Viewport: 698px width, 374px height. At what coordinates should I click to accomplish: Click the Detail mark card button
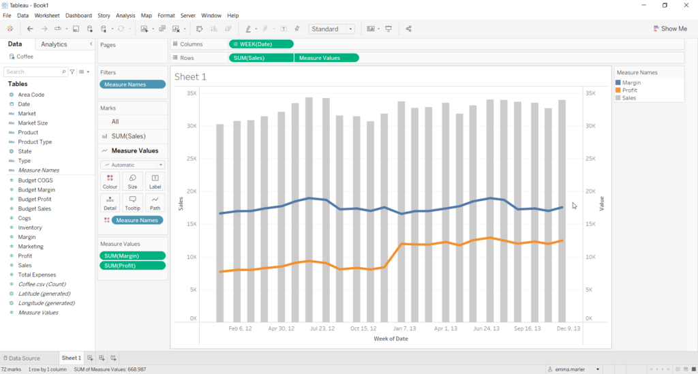click(x=110, y=203)
